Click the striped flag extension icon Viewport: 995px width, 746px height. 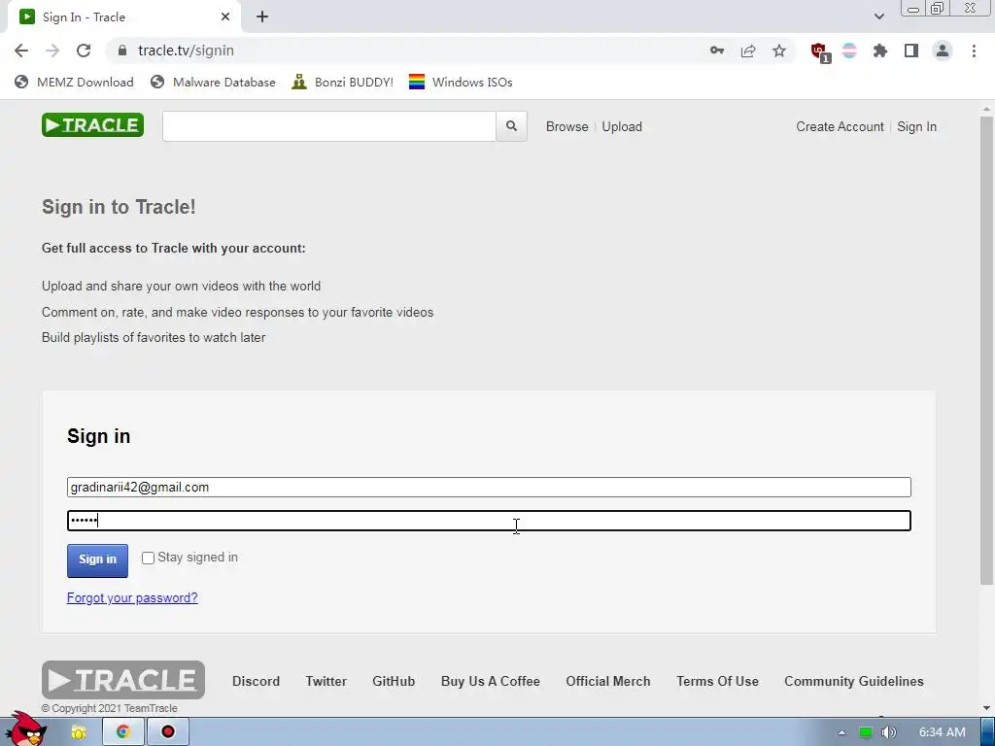click(x=849, y=51)
